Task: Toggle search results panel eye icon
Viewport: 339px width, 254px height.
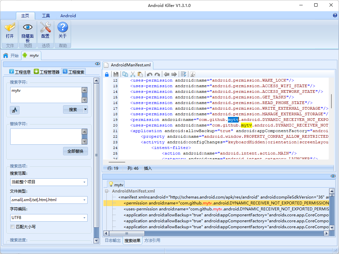Action: click(333, 176)
